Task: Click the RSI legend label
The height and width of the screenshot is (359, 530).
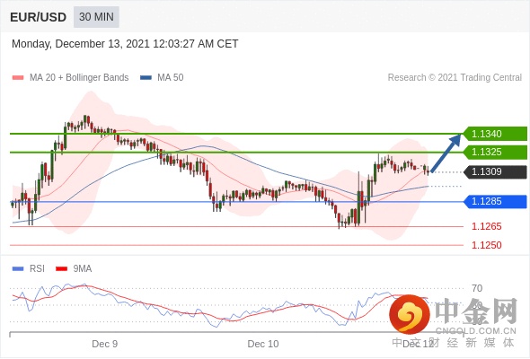Action: pyautogui.click(x=37, y=269)
